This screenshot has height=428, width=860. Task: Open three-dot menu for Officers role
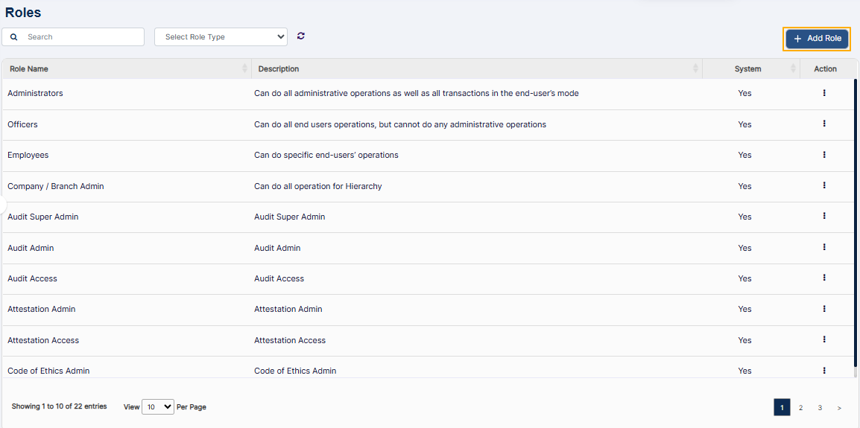824,124
